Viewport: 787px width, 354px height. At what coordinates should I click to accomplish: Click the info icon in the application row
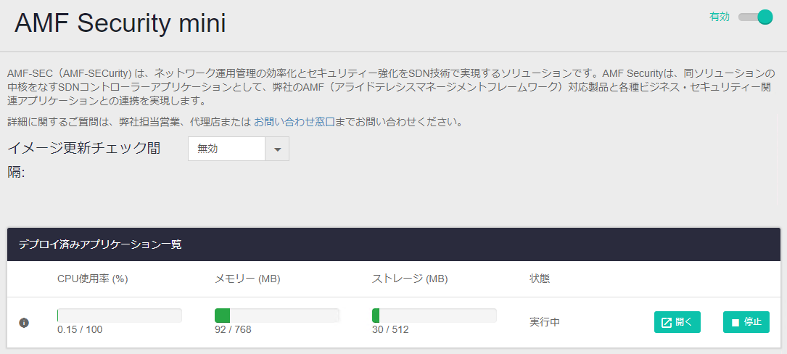24,322
